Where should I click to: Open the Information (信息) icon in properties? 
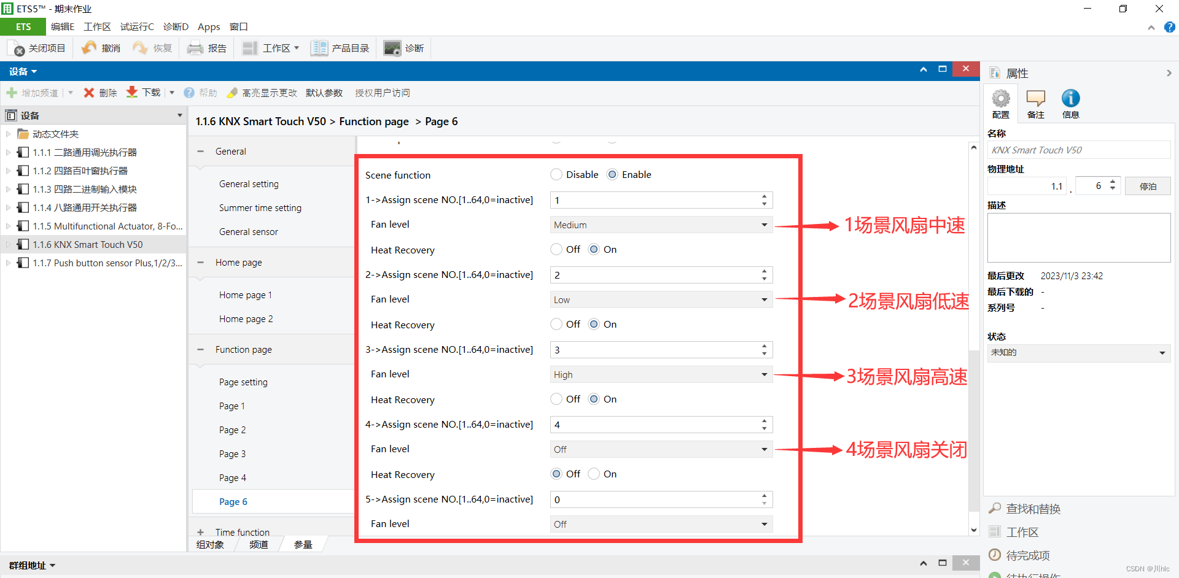click(1070, 99)
